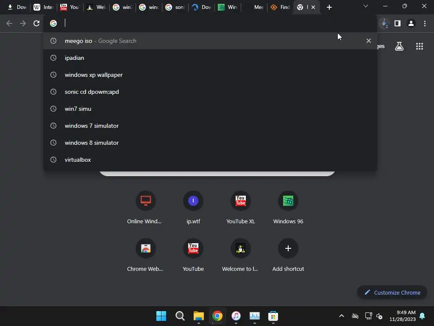The width and height of the screenshot is (434, 326).
Task: Close the current active tab
Action: (x=313, y=7)
